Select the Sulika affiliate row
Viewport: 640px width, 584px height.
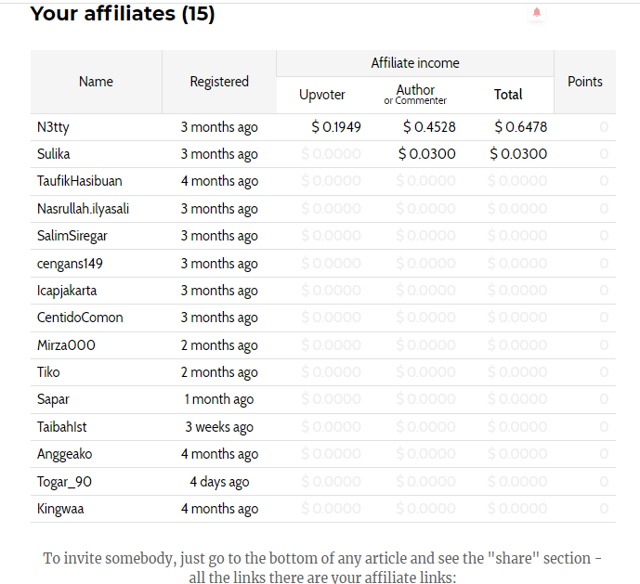(323, 154)
